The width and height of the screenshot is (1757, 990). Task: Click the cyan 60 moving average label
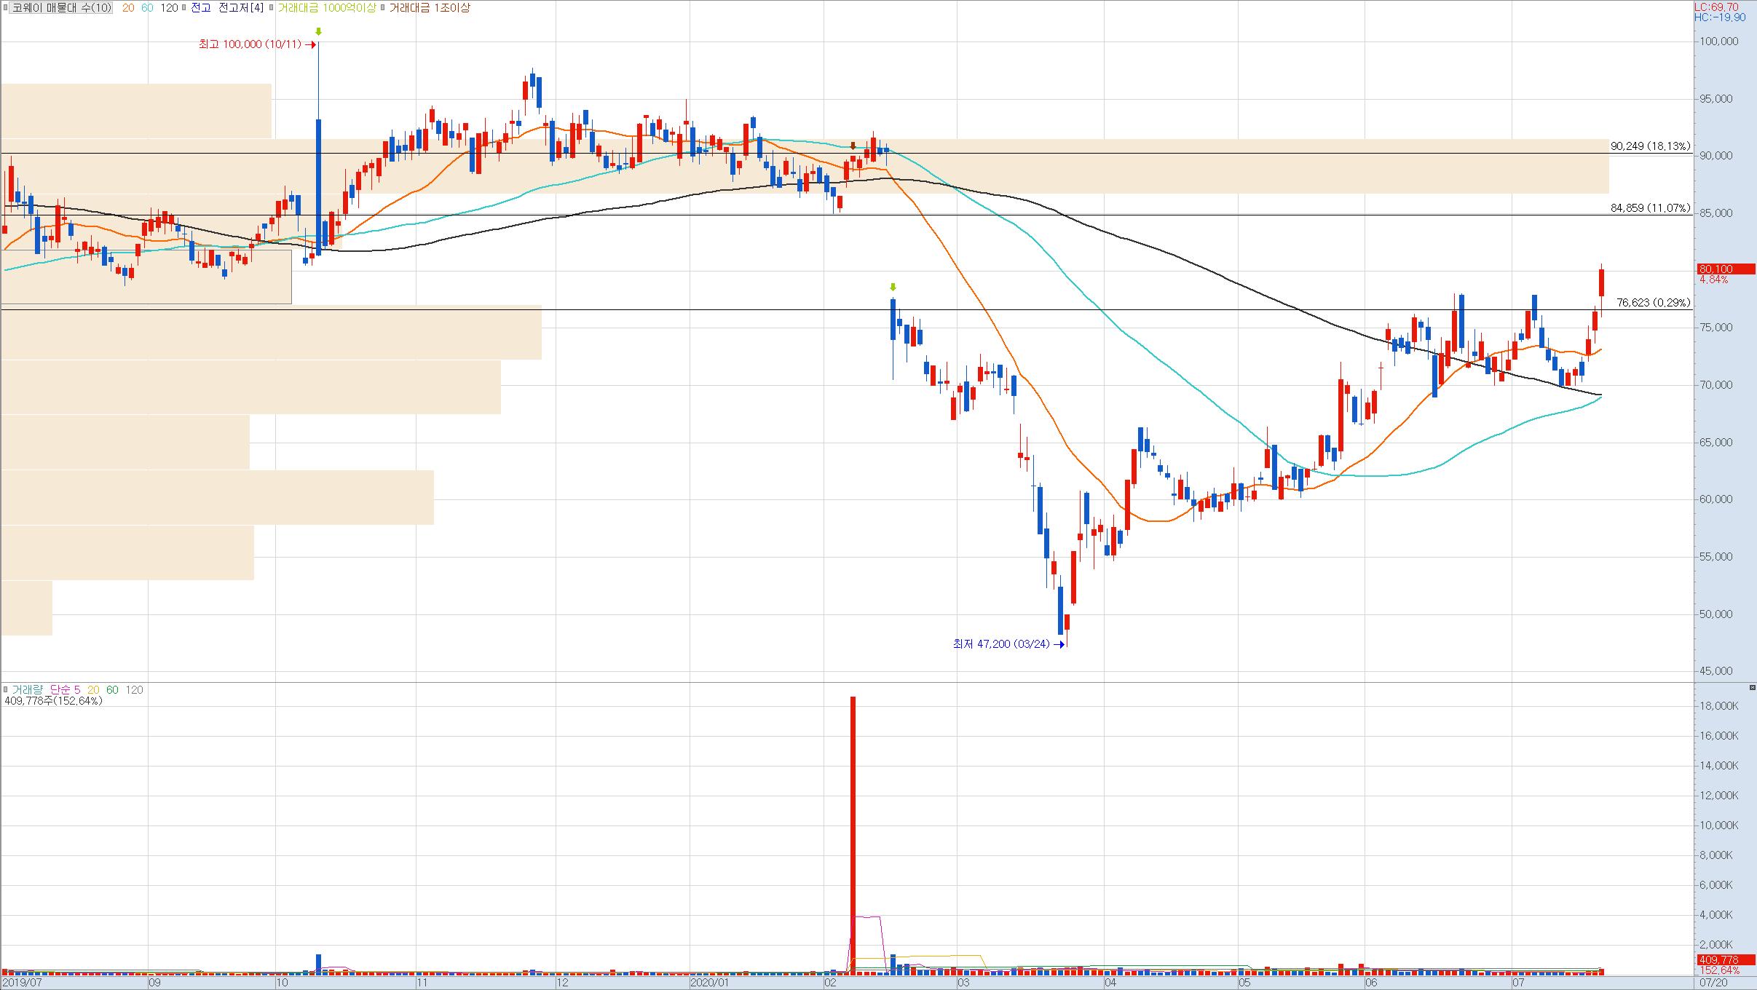(147, 8)
